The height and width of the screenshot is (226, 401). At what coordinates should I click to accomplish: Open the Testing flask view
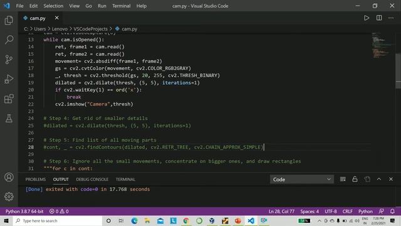pos(9,119)
